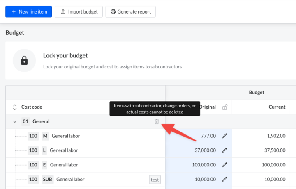Click the Import budget button
The height and width of the screenshot is (189, 296).
point(79,11)
